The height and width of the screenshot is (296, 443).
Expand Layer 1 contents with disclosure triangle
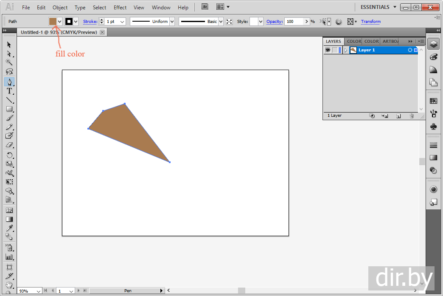click(346, 50)
